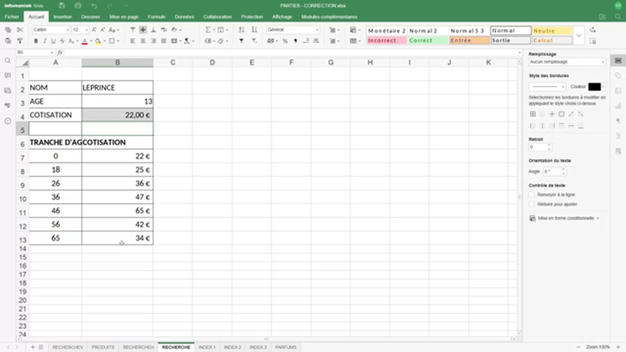
Task: Open the border line style dropdown
Action: (x=547, y=87)
